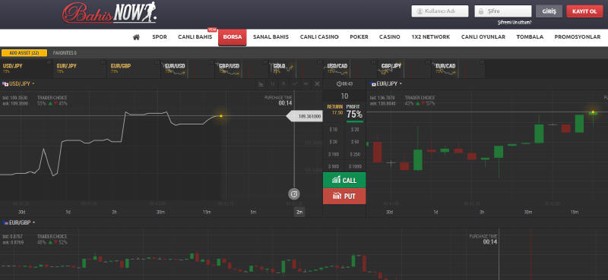Tick the checkbox on USD/CAD asset tile
This screenshot has width=608, height=280.
(x=373, y=62)
